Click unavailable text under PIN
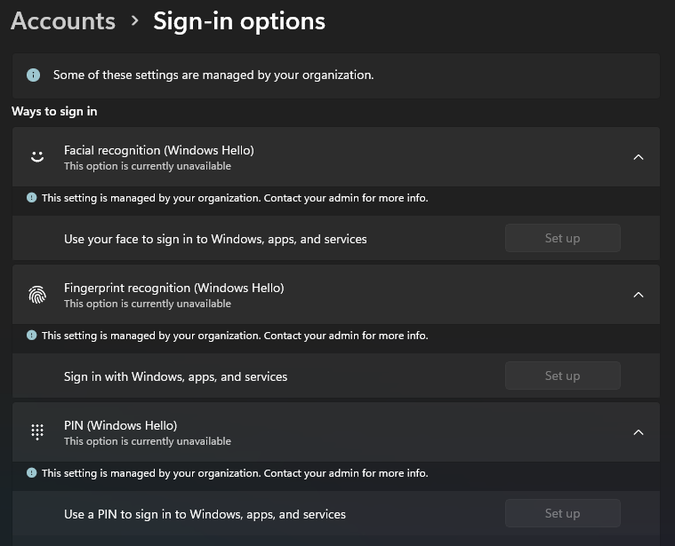675x546 pixels. (x=148, y=440)
